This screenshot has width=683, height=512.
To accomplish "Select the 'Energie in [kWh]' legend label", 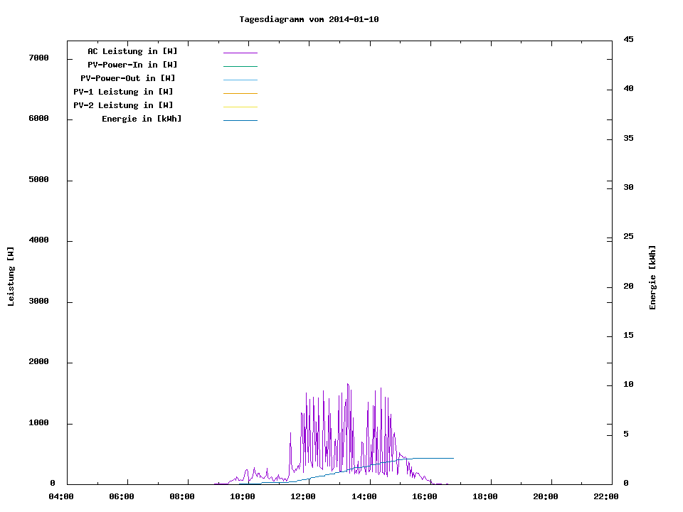I will 142,119.
